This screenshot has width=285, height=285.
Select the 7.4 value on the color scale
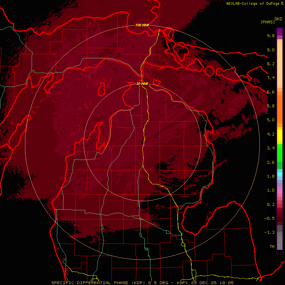(x=271, y=78)
